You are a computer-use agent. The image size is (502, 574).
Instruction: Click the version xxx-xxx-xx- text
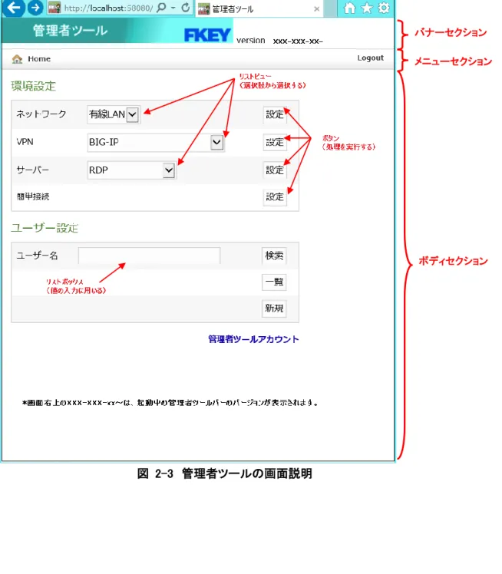pyautogui.click(x=279, y=40)
